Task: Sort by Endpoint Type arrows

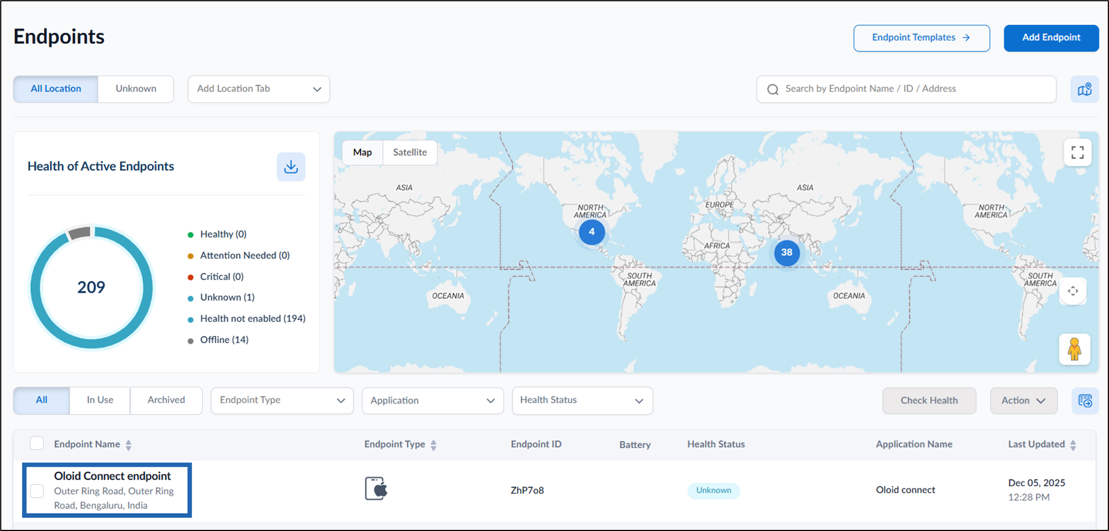Action: [x=433, y=445]
